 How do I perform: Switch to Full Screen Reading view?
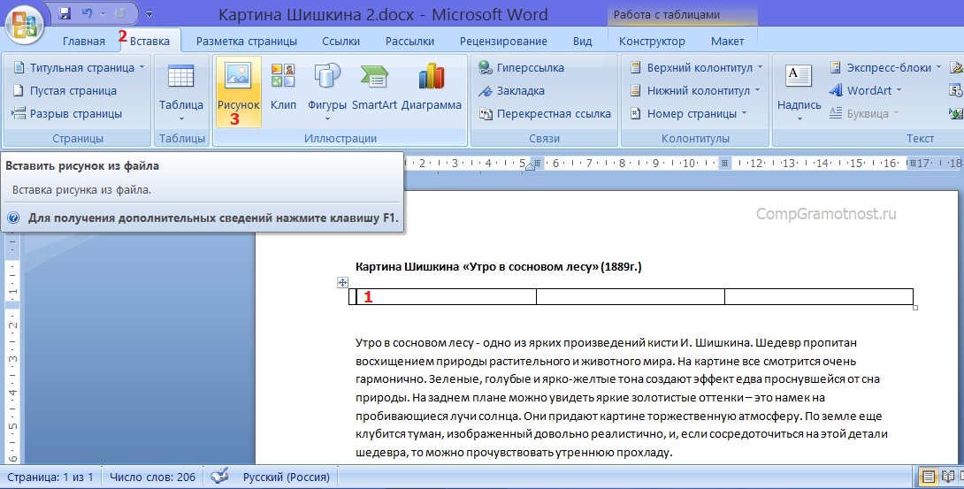click(x=949, y=477)
